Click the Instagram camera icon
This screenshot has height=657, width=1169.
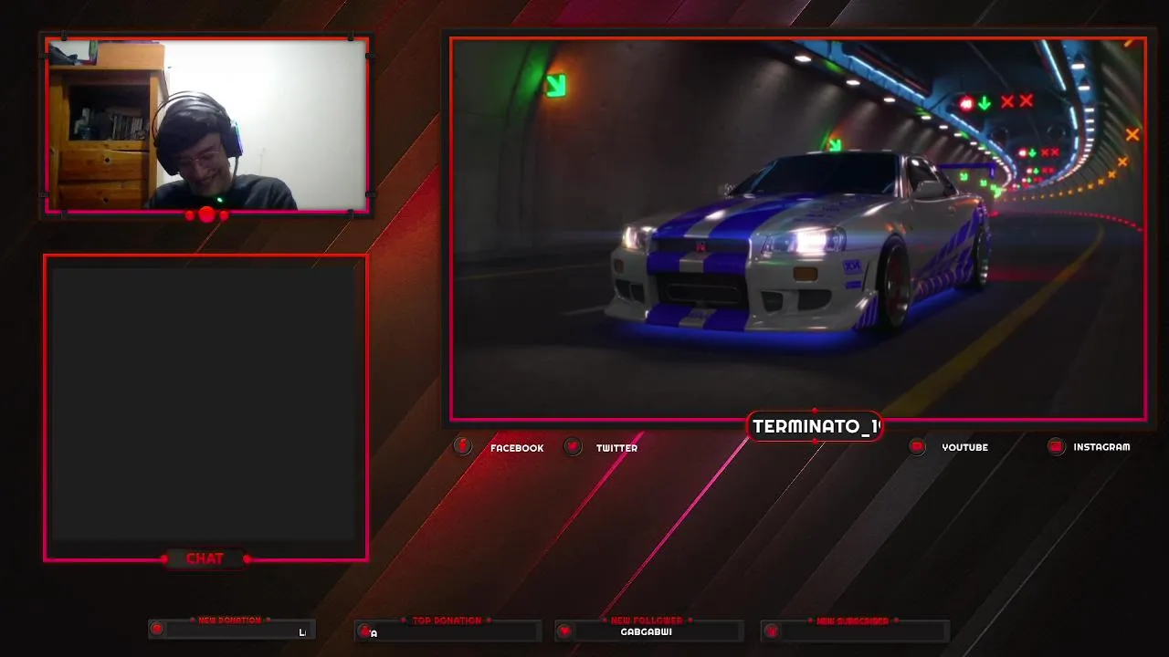click(1056, 446)
